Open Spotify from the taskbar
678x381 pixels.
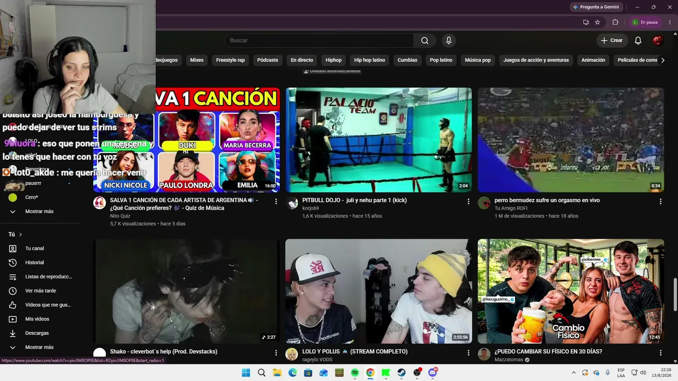click(x=355, y=373)
